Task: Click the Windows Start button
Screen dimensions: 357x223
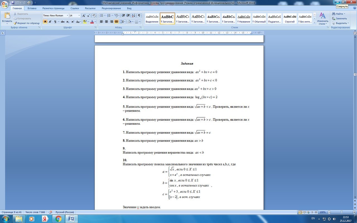Action: pyautogui.click(x=6, y=219)
